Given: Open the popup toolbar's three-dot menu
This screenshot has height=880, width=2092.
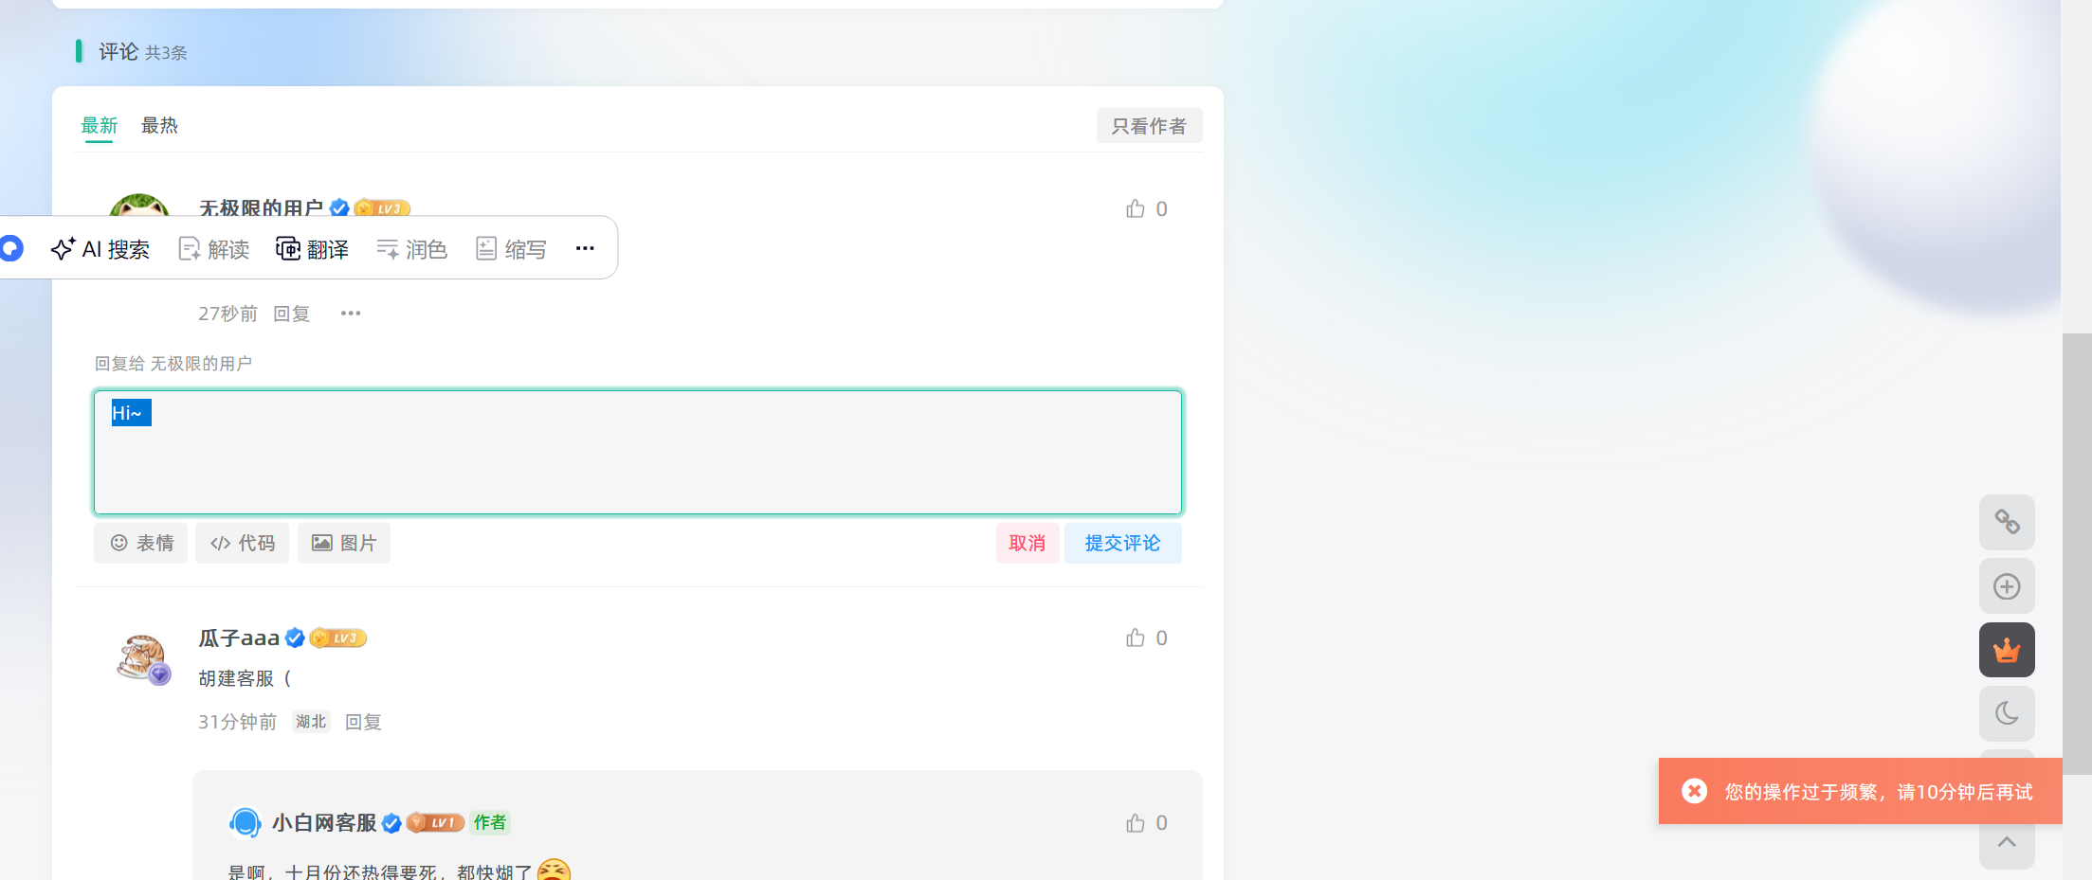Looking at the screenshot, I should [585, 248].
